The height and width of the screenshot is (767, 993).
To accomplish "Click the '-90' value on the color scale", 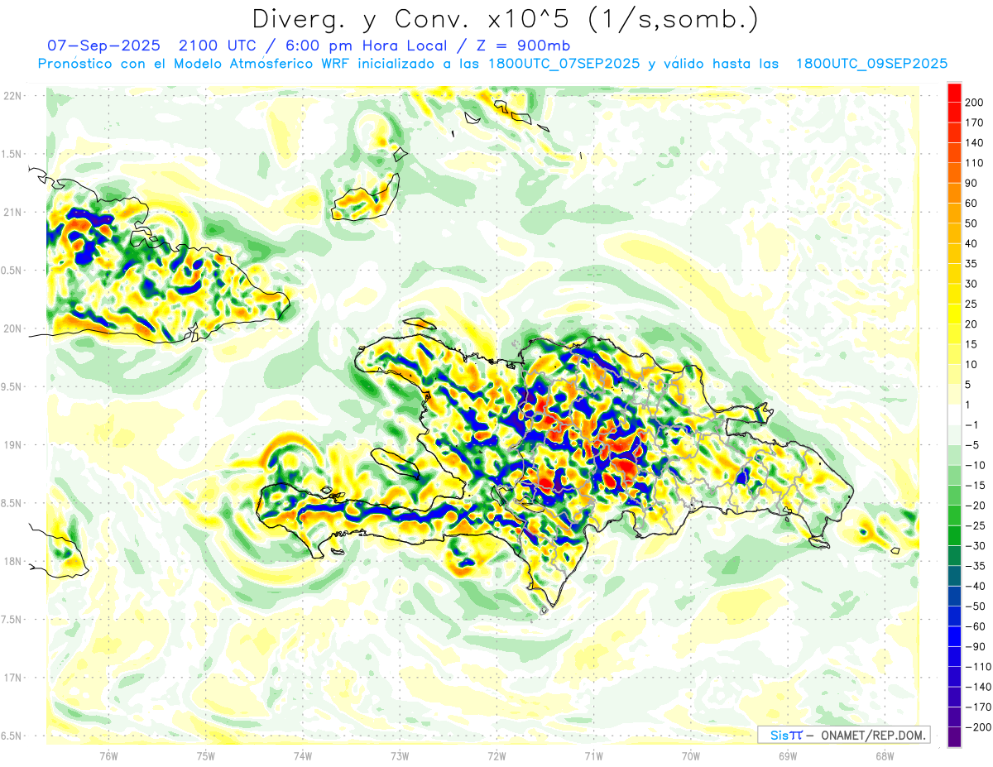I will click(976, 646).
